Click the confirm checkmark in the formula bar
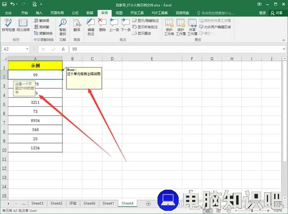 coord(53,49)
